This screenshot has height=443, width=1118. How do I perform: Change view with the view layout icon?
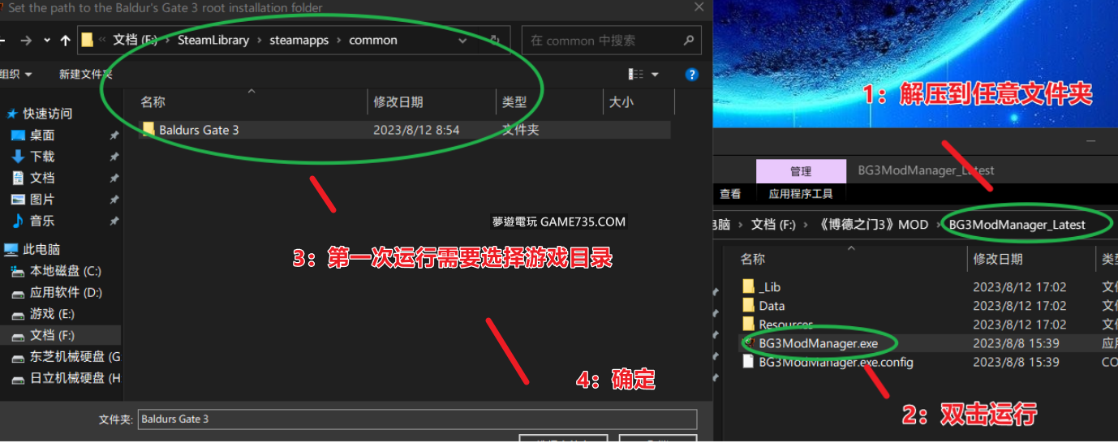pos(636,74)
